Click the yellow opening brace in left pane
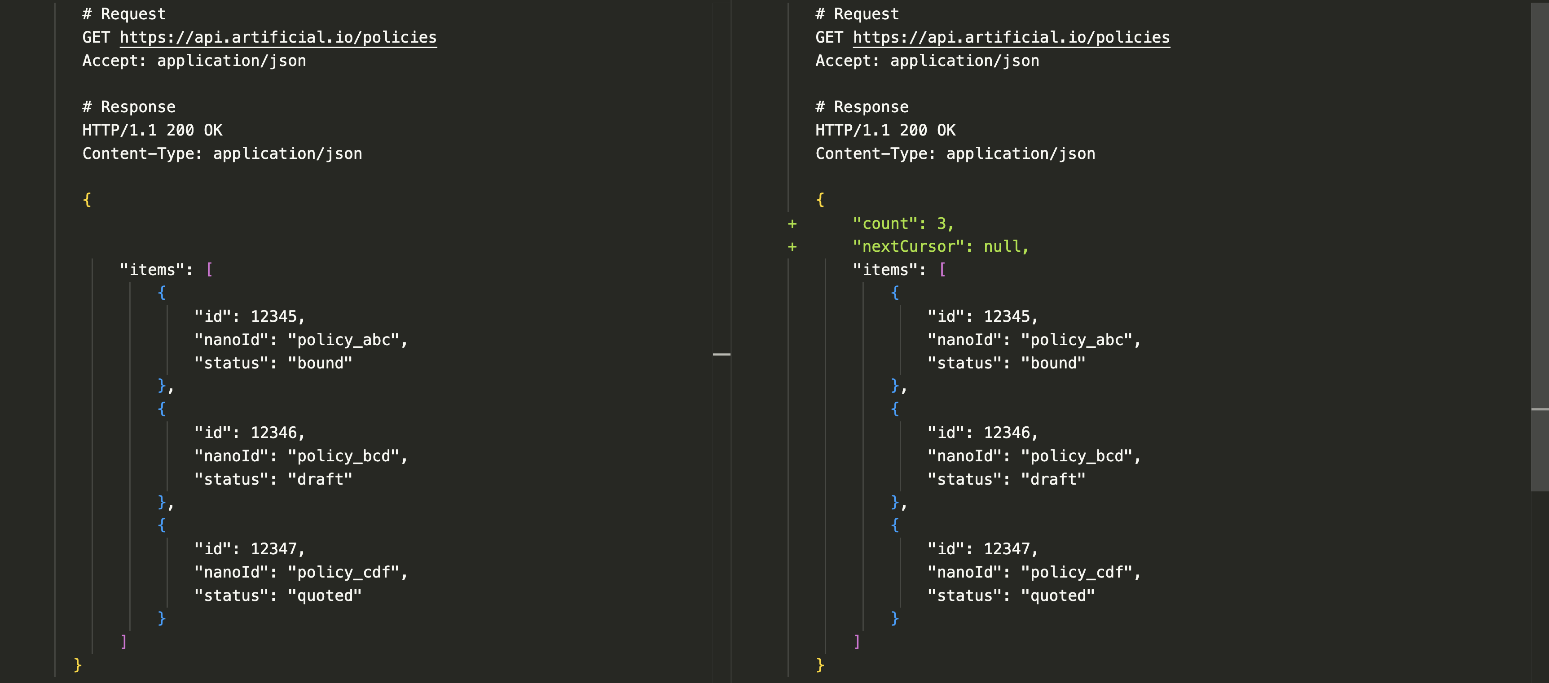This screenshot has height=683, width=1549. 87,200
